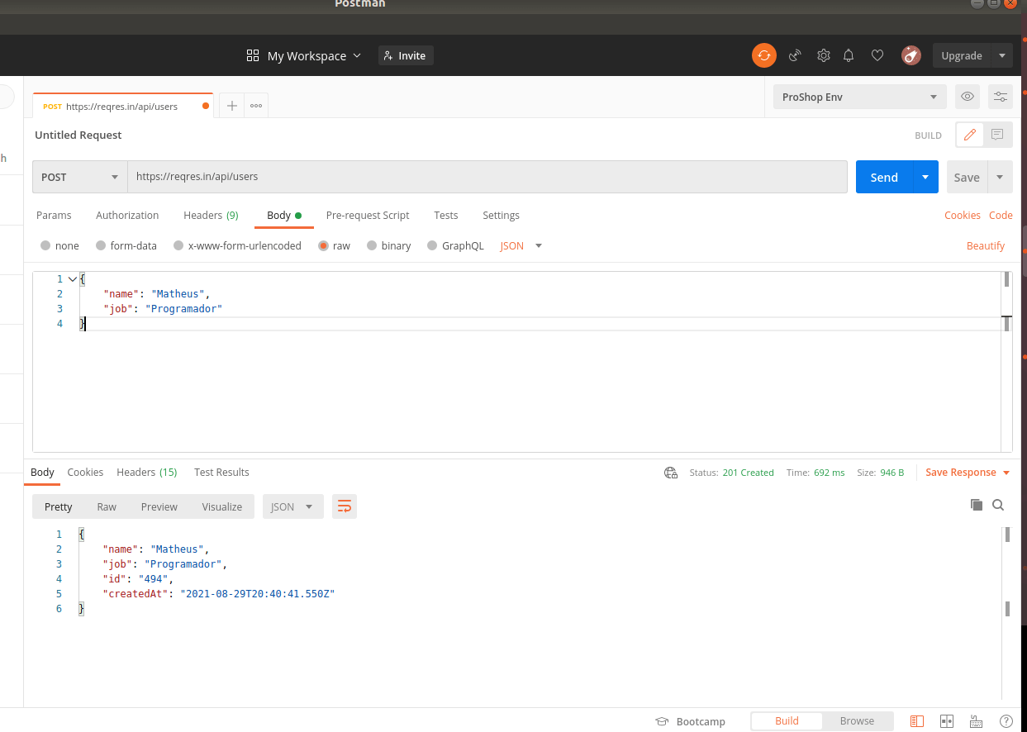Viewport: 1027px width, 732px height.
Task: Open the Upgrade dropdown arrow
Action: tap(1001, 55)
